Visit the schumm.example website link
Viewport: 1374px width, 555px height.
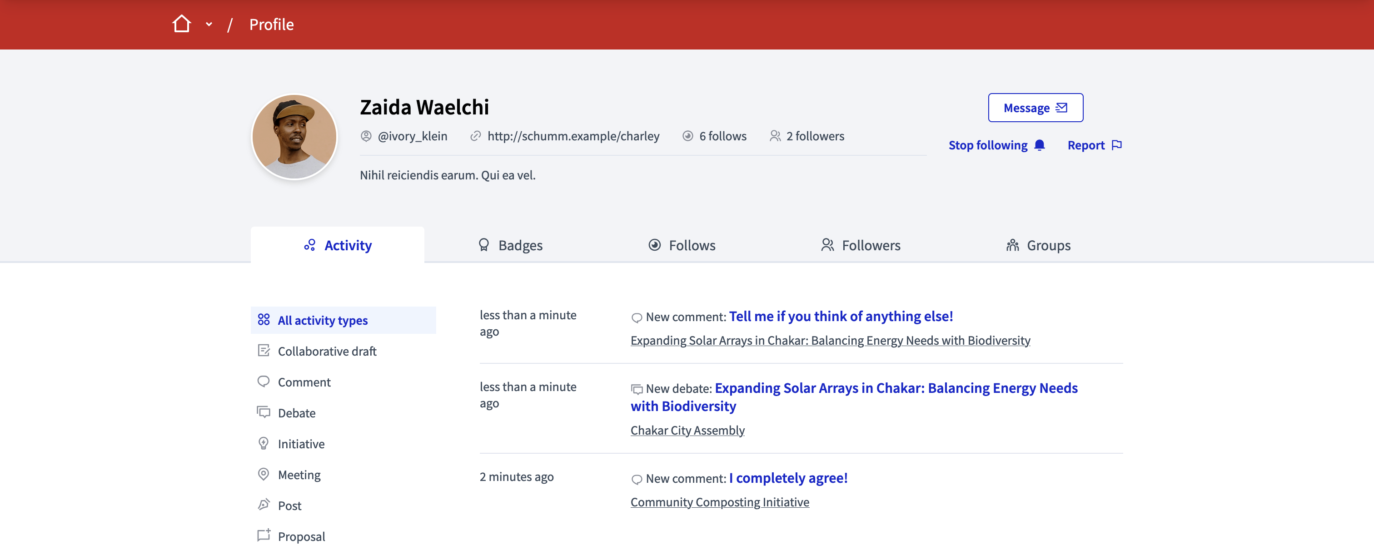point(573,136)
